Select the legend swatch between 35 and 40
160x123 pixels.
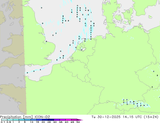coord(63,120)
